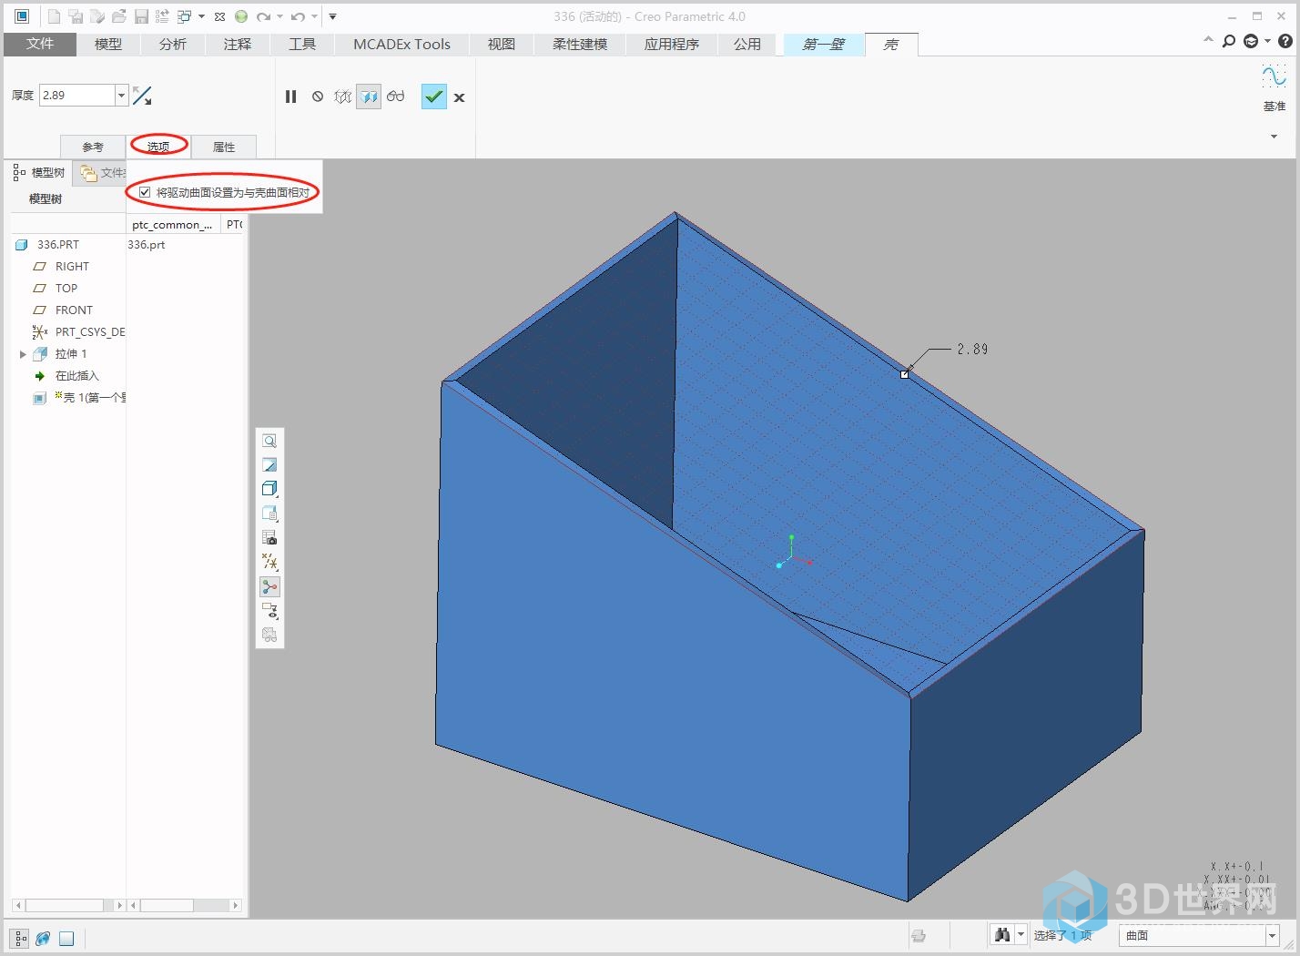Viewport: 1300px width, 956px height.
Task: Toggle the Spin Center icon
Action: [269, 586]
